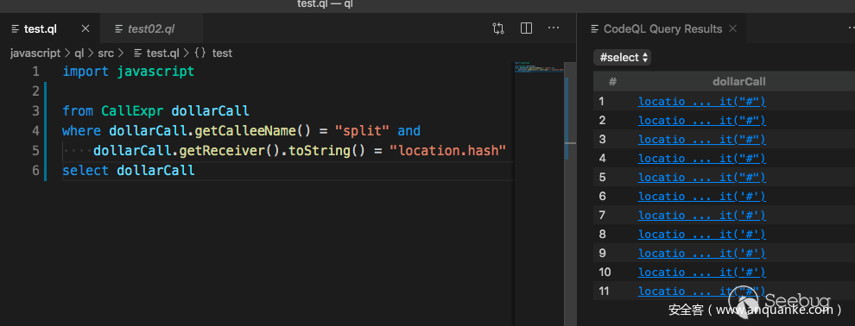Click the dollarCall column header
The width and height of the screenshot is (855, 326).
click(x=739, y=82)
